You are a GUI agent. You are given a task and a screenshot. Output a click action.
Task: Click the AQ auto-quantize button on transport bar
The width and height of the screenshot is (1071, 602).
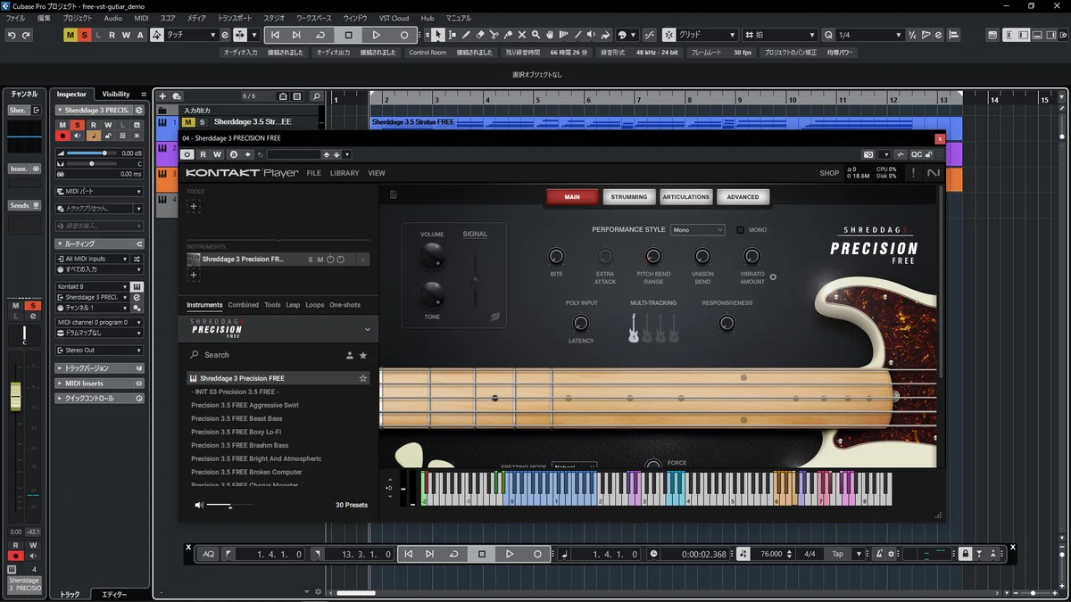[208, 554]
